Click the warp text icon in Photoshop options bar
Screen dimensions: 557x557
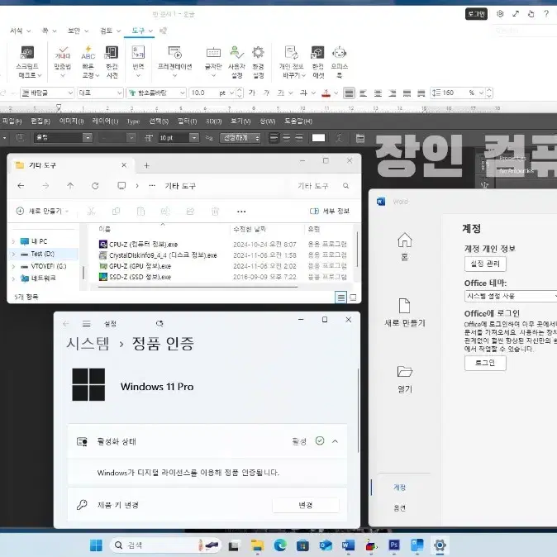point(339,138)
